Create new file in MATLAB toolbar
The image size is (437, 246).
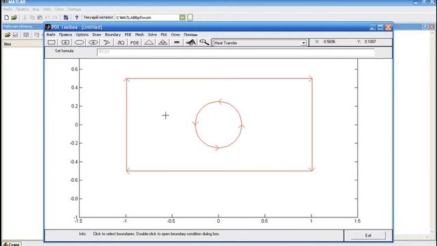(7, 17)
